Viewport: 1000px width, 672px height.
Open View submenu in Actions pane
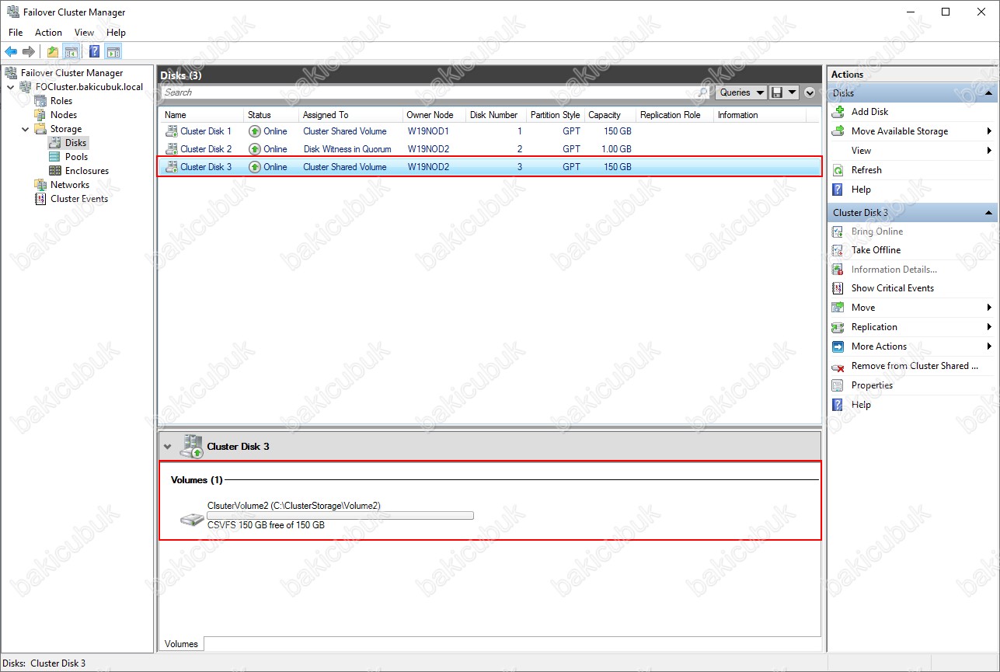tap(912, 151)
